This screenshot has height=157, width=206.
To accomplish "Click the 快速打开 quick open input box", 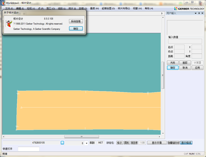I will pos(29,149).
